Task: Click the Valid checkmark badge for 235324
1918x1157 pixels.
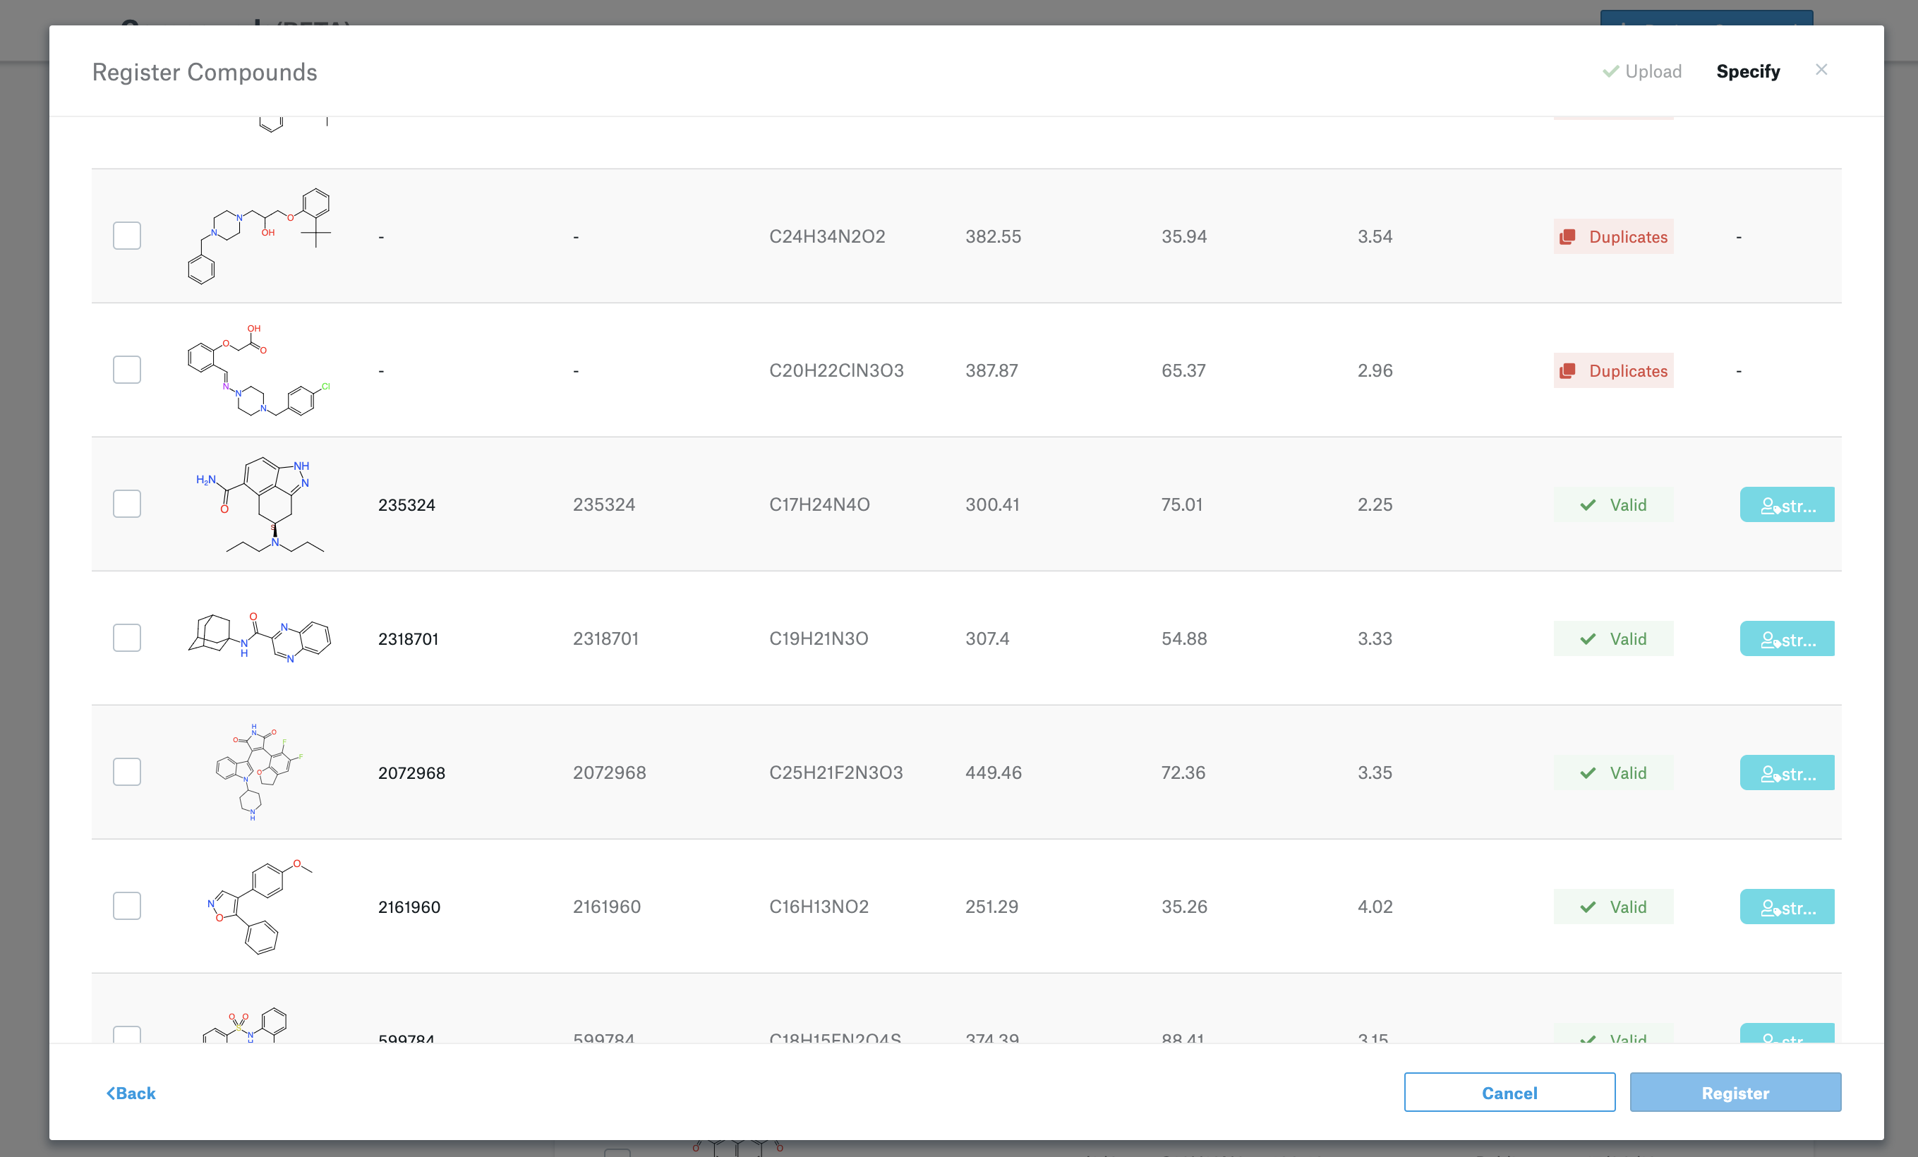Action: pos(1613,505)
